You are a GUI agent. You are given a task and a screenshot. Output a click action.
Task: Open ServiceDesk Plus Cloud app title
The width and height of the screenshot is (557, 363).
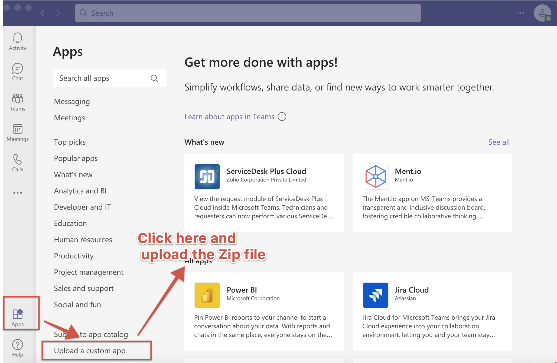coord(266,171)
